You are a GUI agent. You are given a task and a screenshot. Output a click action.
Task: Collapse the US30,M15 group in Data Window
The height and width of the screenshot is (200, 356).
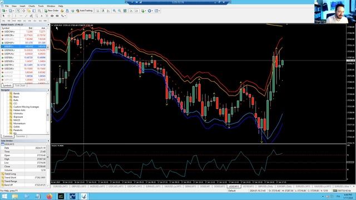tap(2, 144)
